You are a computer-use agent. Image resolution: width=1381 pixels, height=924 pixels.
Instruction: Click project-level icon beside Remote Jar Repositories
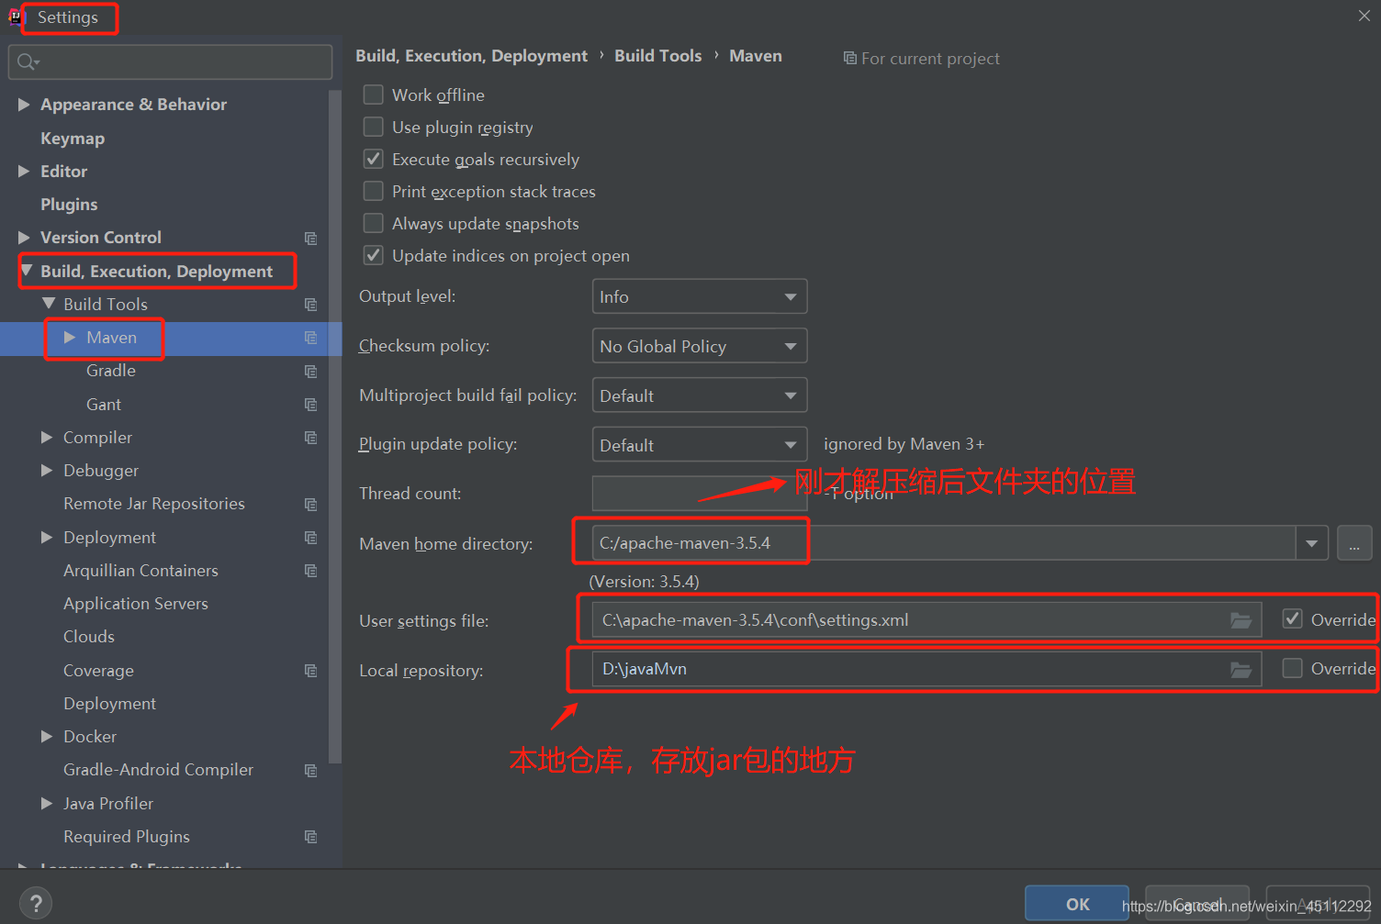311,505
